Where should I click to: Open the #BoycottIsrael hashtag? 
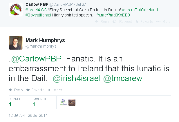coord(38,15)
